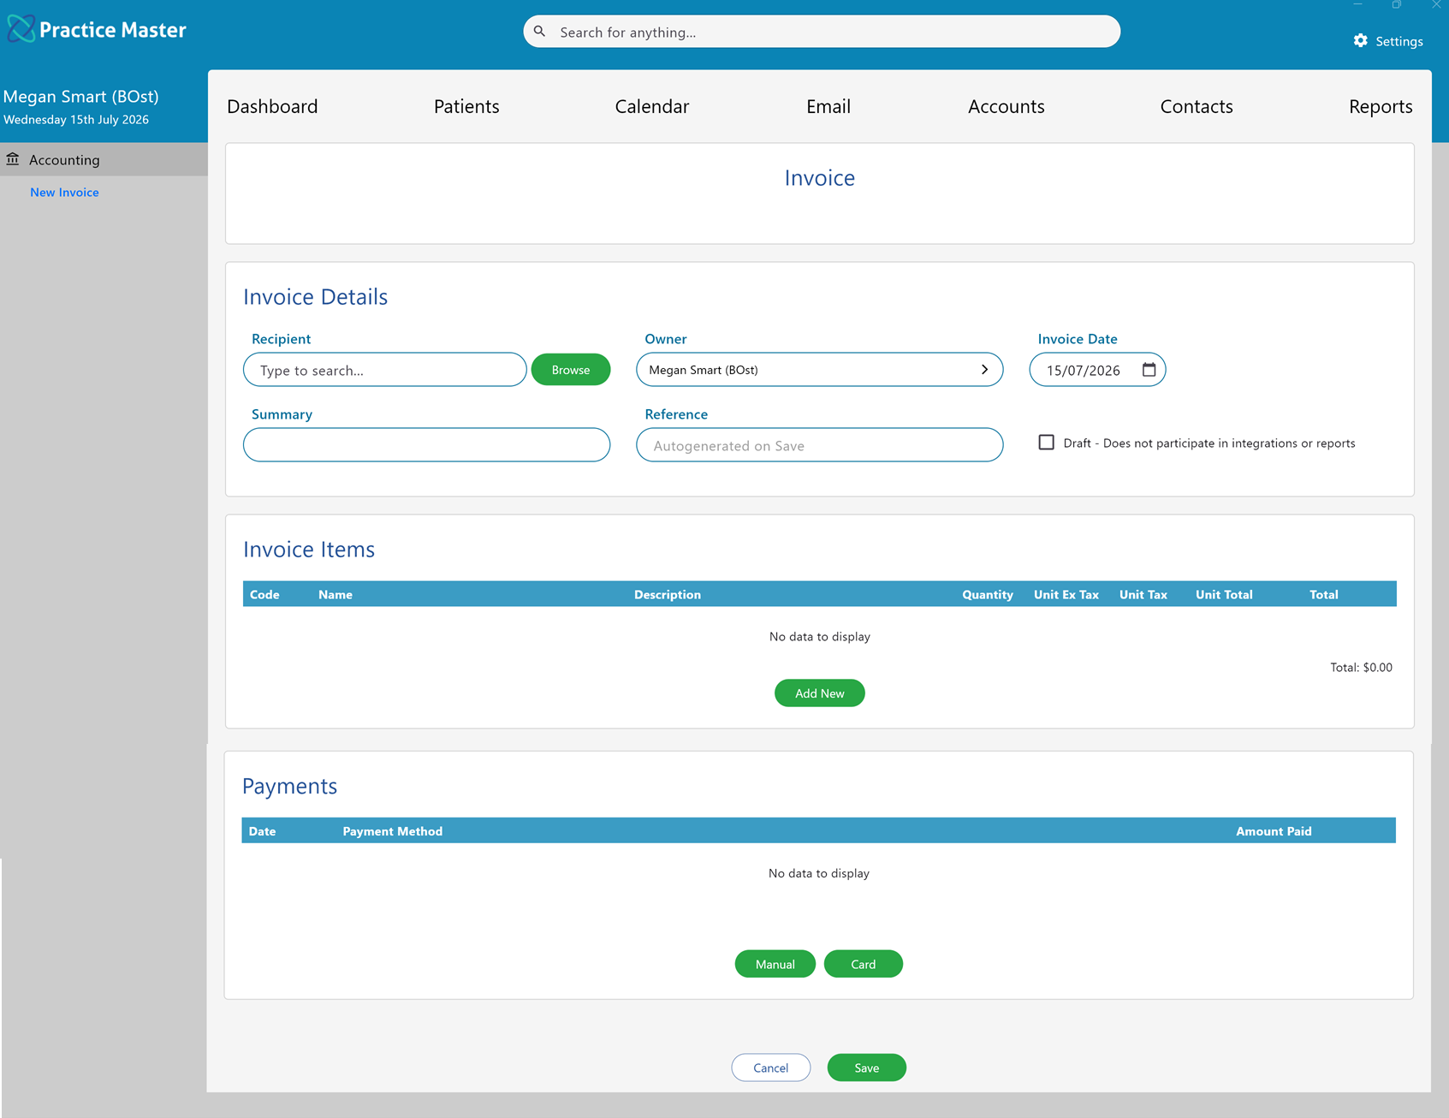Click the Payment Method column header
Image resolution: width=1449 pixels, height=1118 pixels.
click(392, 831)
